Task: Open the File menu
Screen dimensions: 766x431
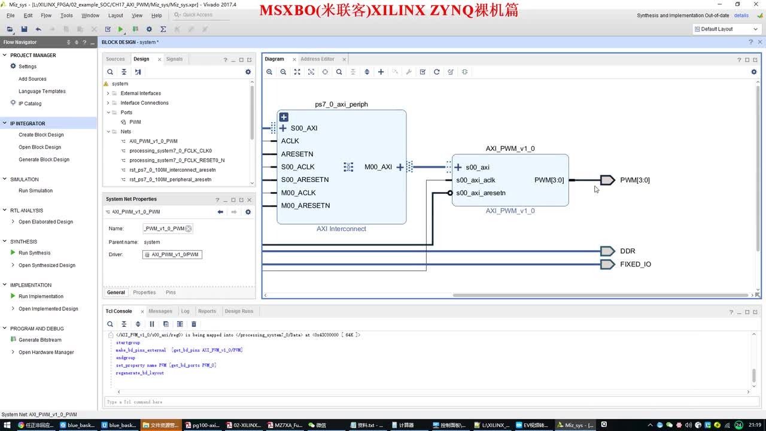Action: pyautogui.click(x=11, y=16)
